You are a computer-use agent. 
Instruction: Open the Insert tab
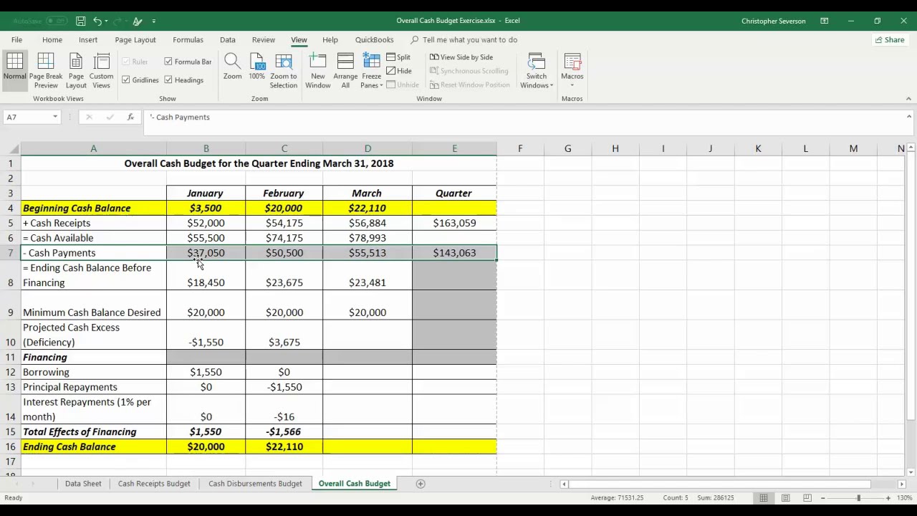(x=88, y=40)
